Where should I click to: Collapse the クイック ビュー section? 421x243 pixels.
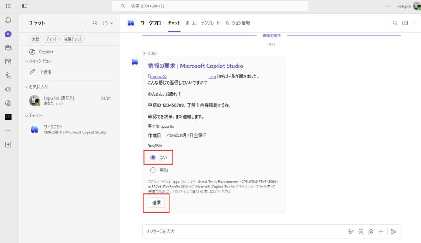point(38,62)
